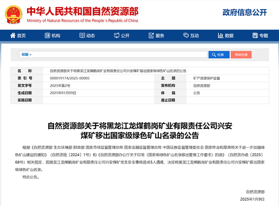Click the 发文字号 label cell
The height and width of the screenshot is (206, 279).
pyautogui.click(x=27, y=86)
